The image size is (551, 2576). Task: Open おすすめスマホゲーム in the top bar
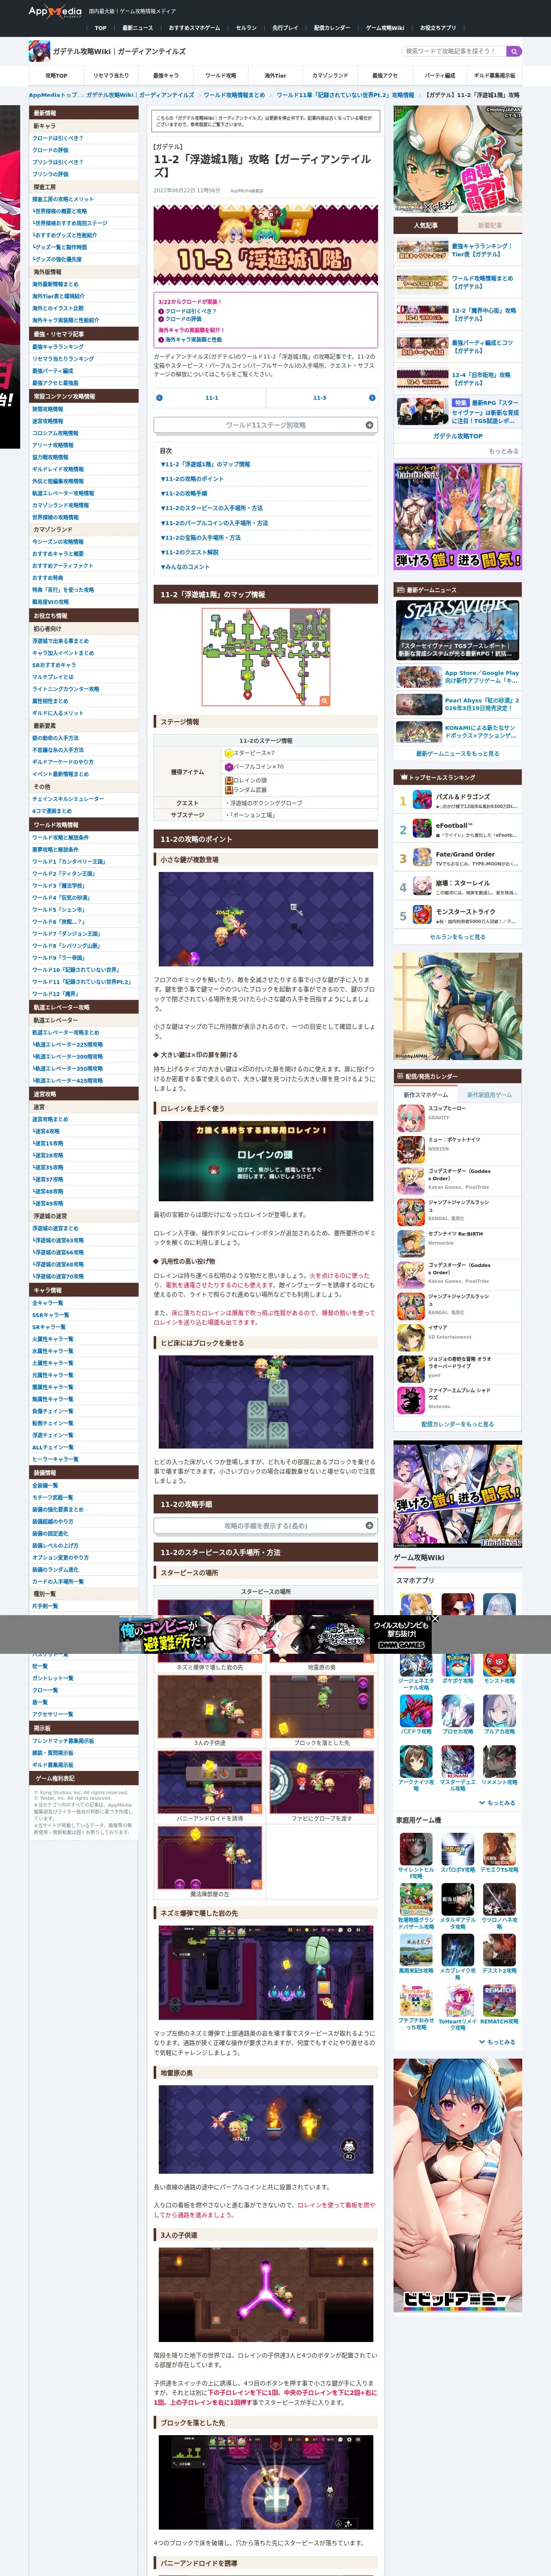coord(194,28)
